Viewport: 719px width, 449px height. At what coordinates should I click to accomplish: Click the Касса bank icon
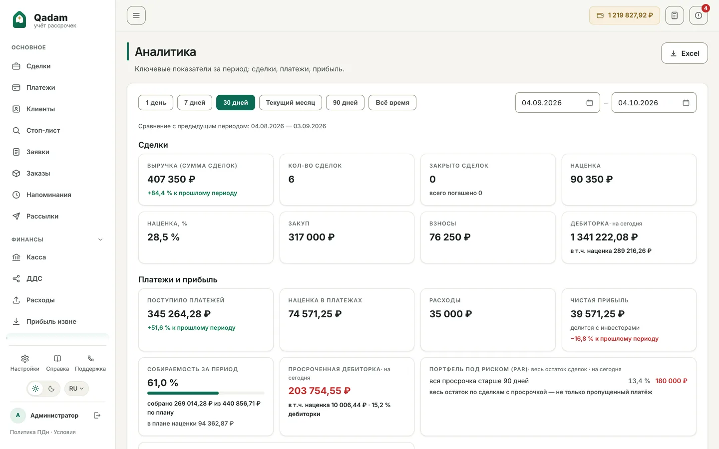coord(16,257)
